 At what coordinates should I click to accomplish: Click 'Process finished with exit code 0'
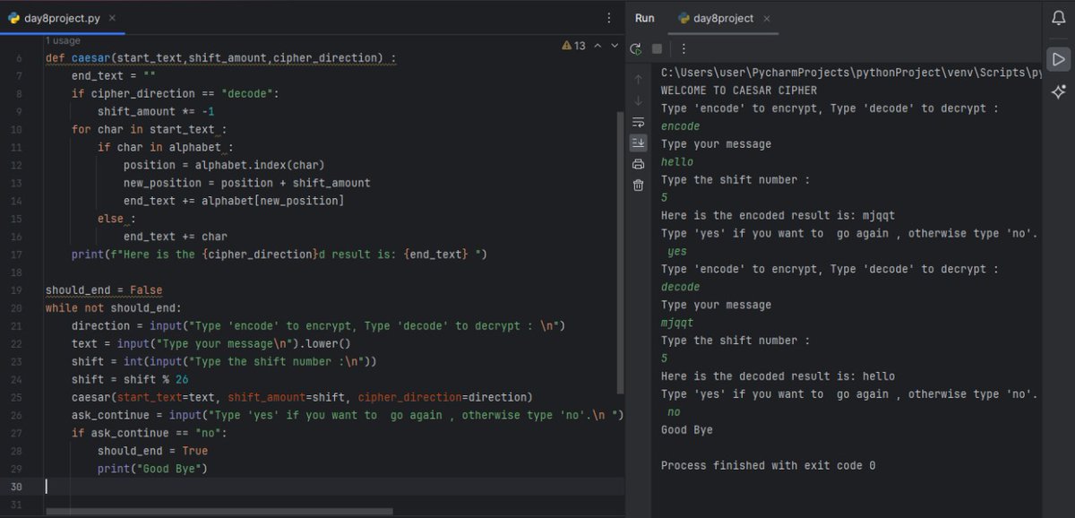tap(769, 465)
